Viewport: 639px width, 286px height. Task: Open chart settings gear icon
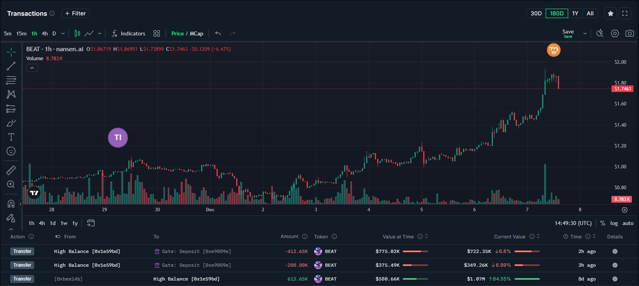(615, 33)
